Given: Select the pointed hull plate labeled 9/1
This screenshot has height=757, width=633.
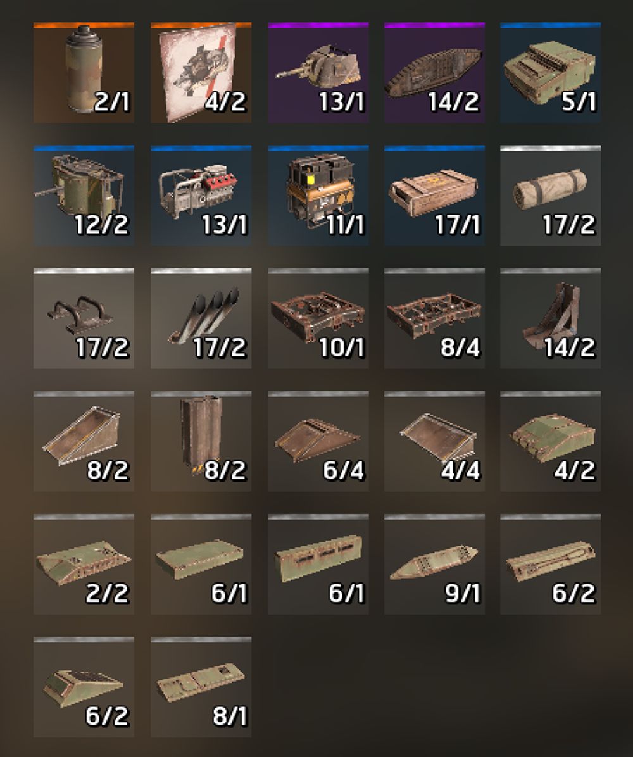Looking at the screenshot, I should point(434,565).
